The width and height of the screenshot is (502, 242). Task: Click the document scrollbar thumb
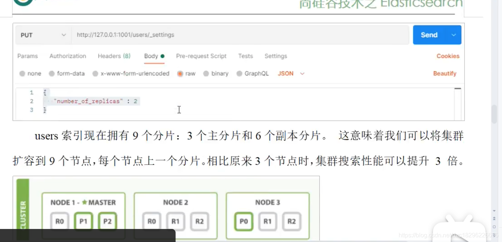[x=494, y=114]
